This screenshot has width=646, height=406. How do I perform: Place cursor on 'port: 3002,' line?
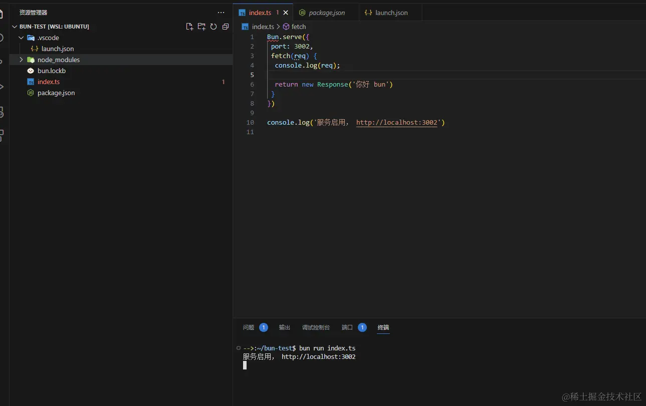[292, 46]
